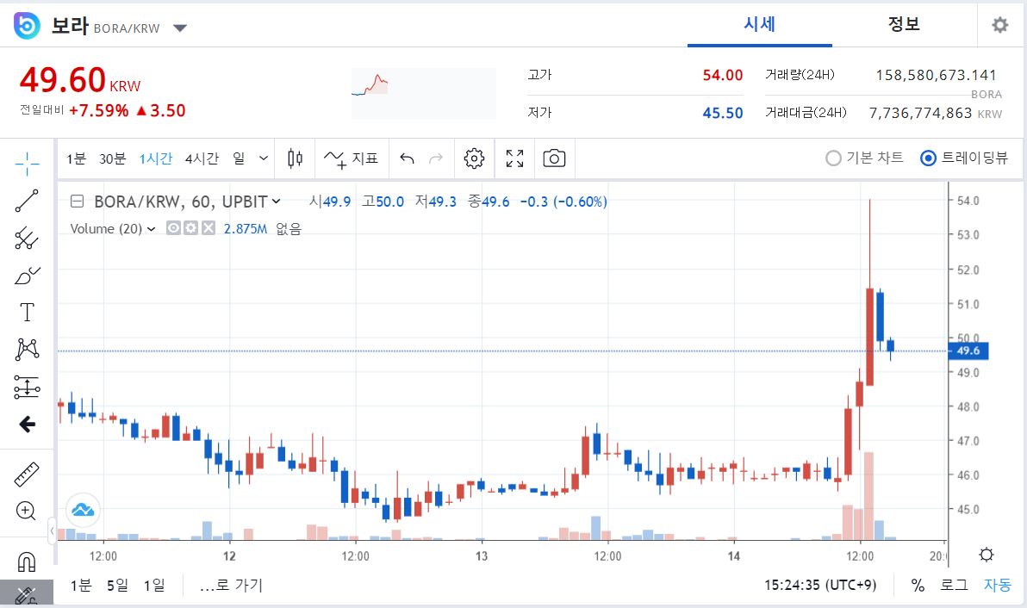Select the XABCD pattern tool
Image resolution: width=1027 pixels, height=608 pixels.
click(27, 350)
